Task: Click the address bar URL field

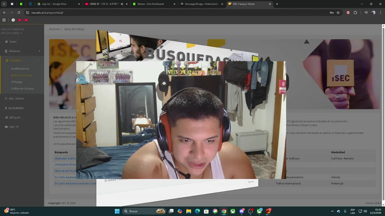Action: coord(177,13)
